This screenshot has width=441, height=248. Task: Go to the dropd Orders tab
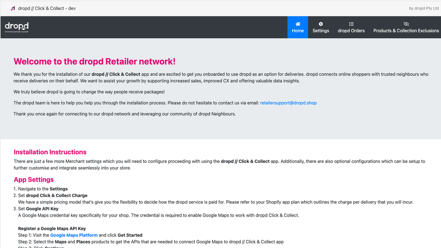click(x=351, y=27)
